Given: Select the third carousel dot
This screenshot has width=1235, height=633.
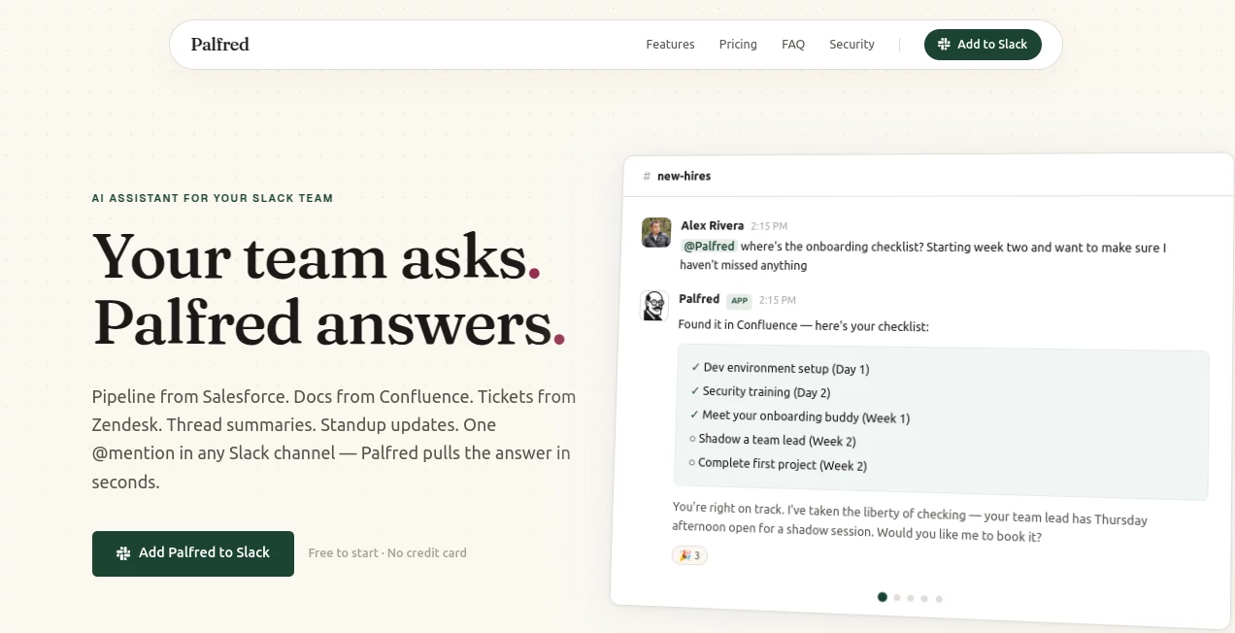Looking at the screenshot, I should [911, 598].
